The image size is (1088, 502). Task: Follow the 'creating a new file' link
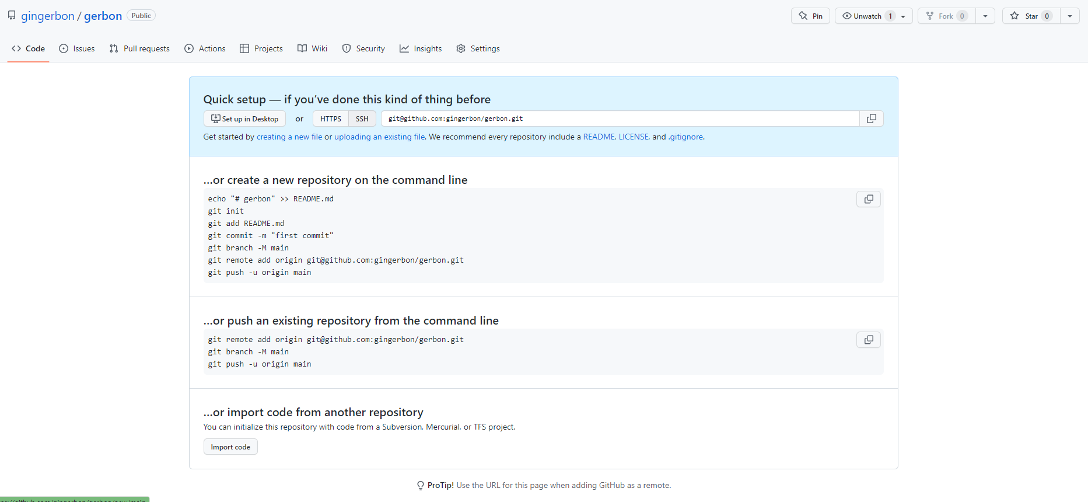[289, 137]
